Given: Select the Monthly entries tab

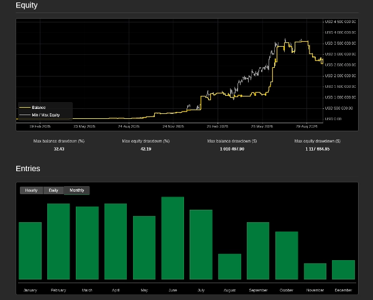Looking at the screenshot, I should (77, 190).
